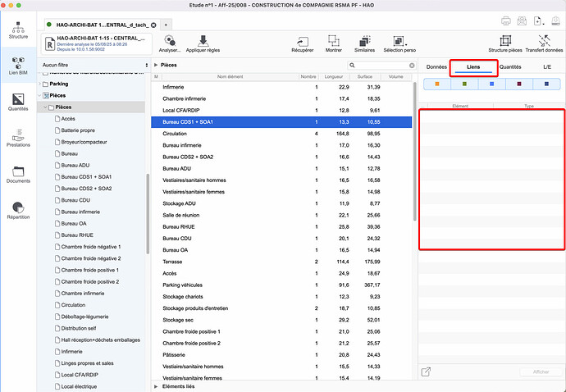Select the blue color filter

tap(492, 84)
